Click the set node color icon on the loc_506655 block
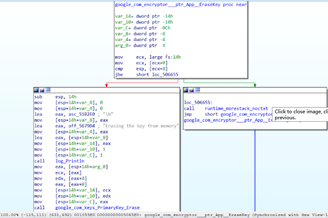The height and width of the screenshot is (218, 328). [186, 90]
